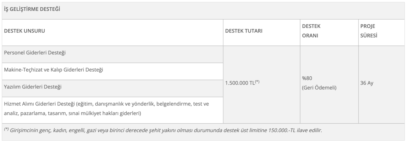Select the DESTEK UNSURU column header
This screenshot has height=143, width=407.
[x=24, y=31]
